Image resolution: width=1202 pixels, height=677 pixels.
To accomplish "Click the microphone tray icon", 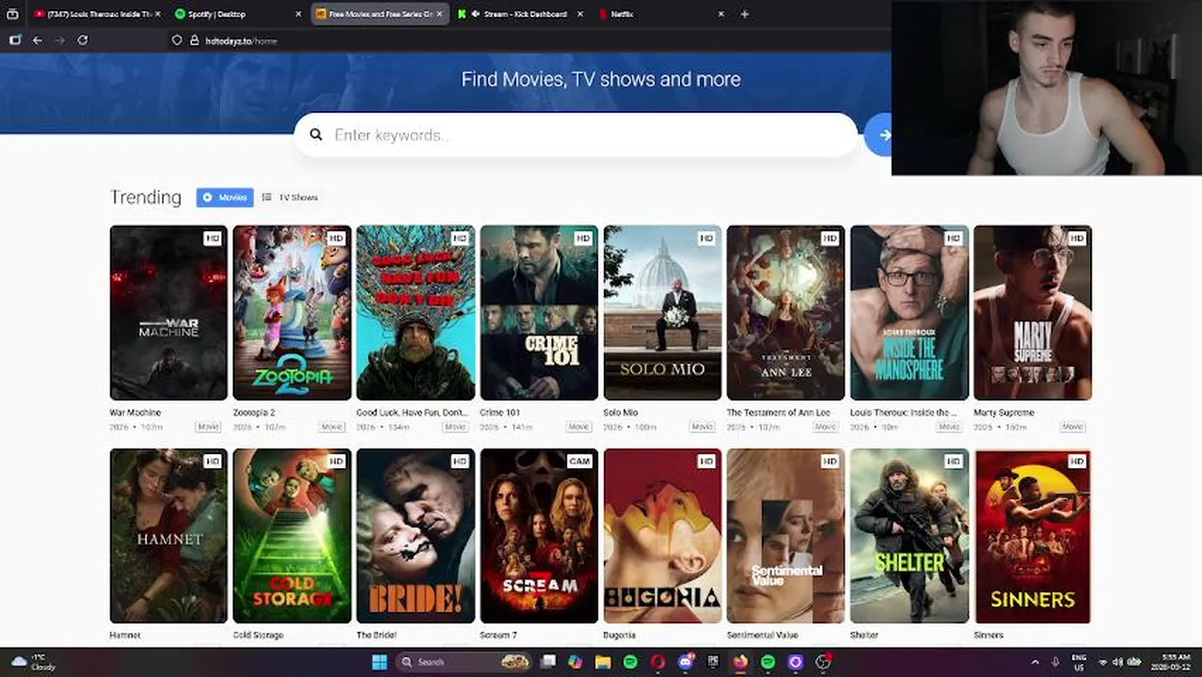I will [1055, 663].
